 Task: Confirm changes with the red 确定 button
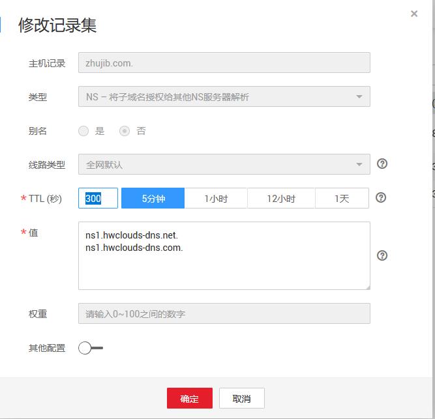[189, 398]
